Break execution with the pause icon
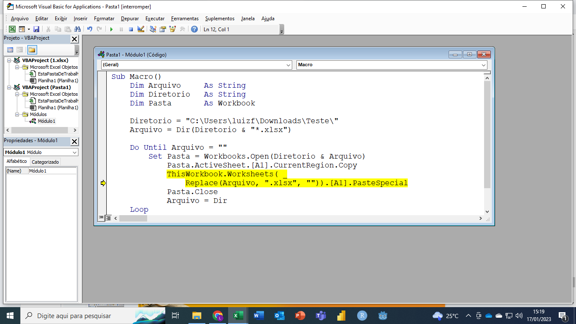576x324 pixels. pyautogui.click(x=121, y=29)
